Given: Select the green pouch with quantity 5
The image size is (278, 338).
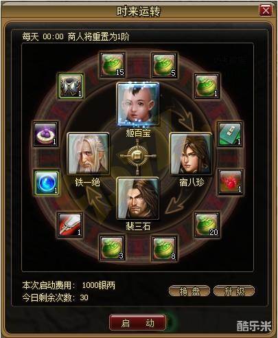Looking at the screenshot, I should 164,65.
